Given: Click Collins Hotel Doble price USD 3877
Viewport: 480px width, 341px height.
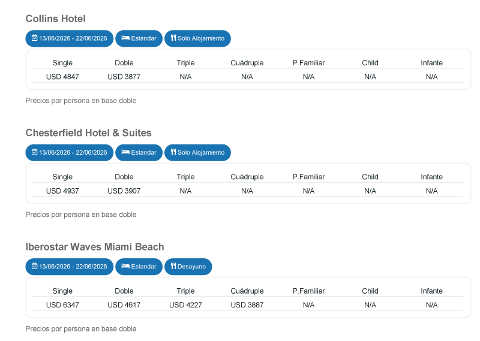Looking at the screenshot, I should [x=124, y=77].
